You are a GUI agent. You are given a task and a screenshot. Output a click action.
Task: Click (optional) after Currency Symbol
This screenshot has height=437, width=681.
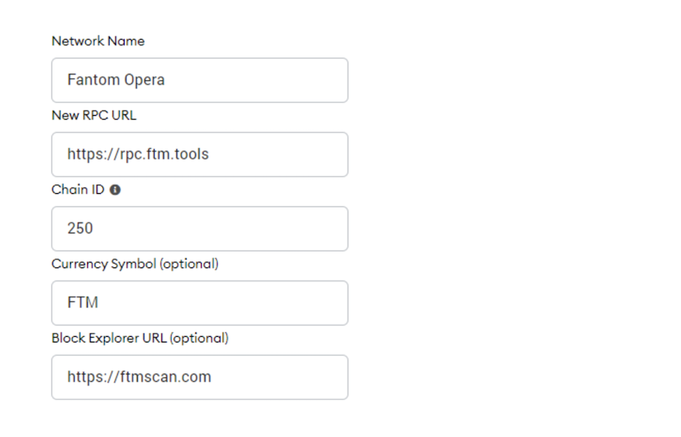189,264
